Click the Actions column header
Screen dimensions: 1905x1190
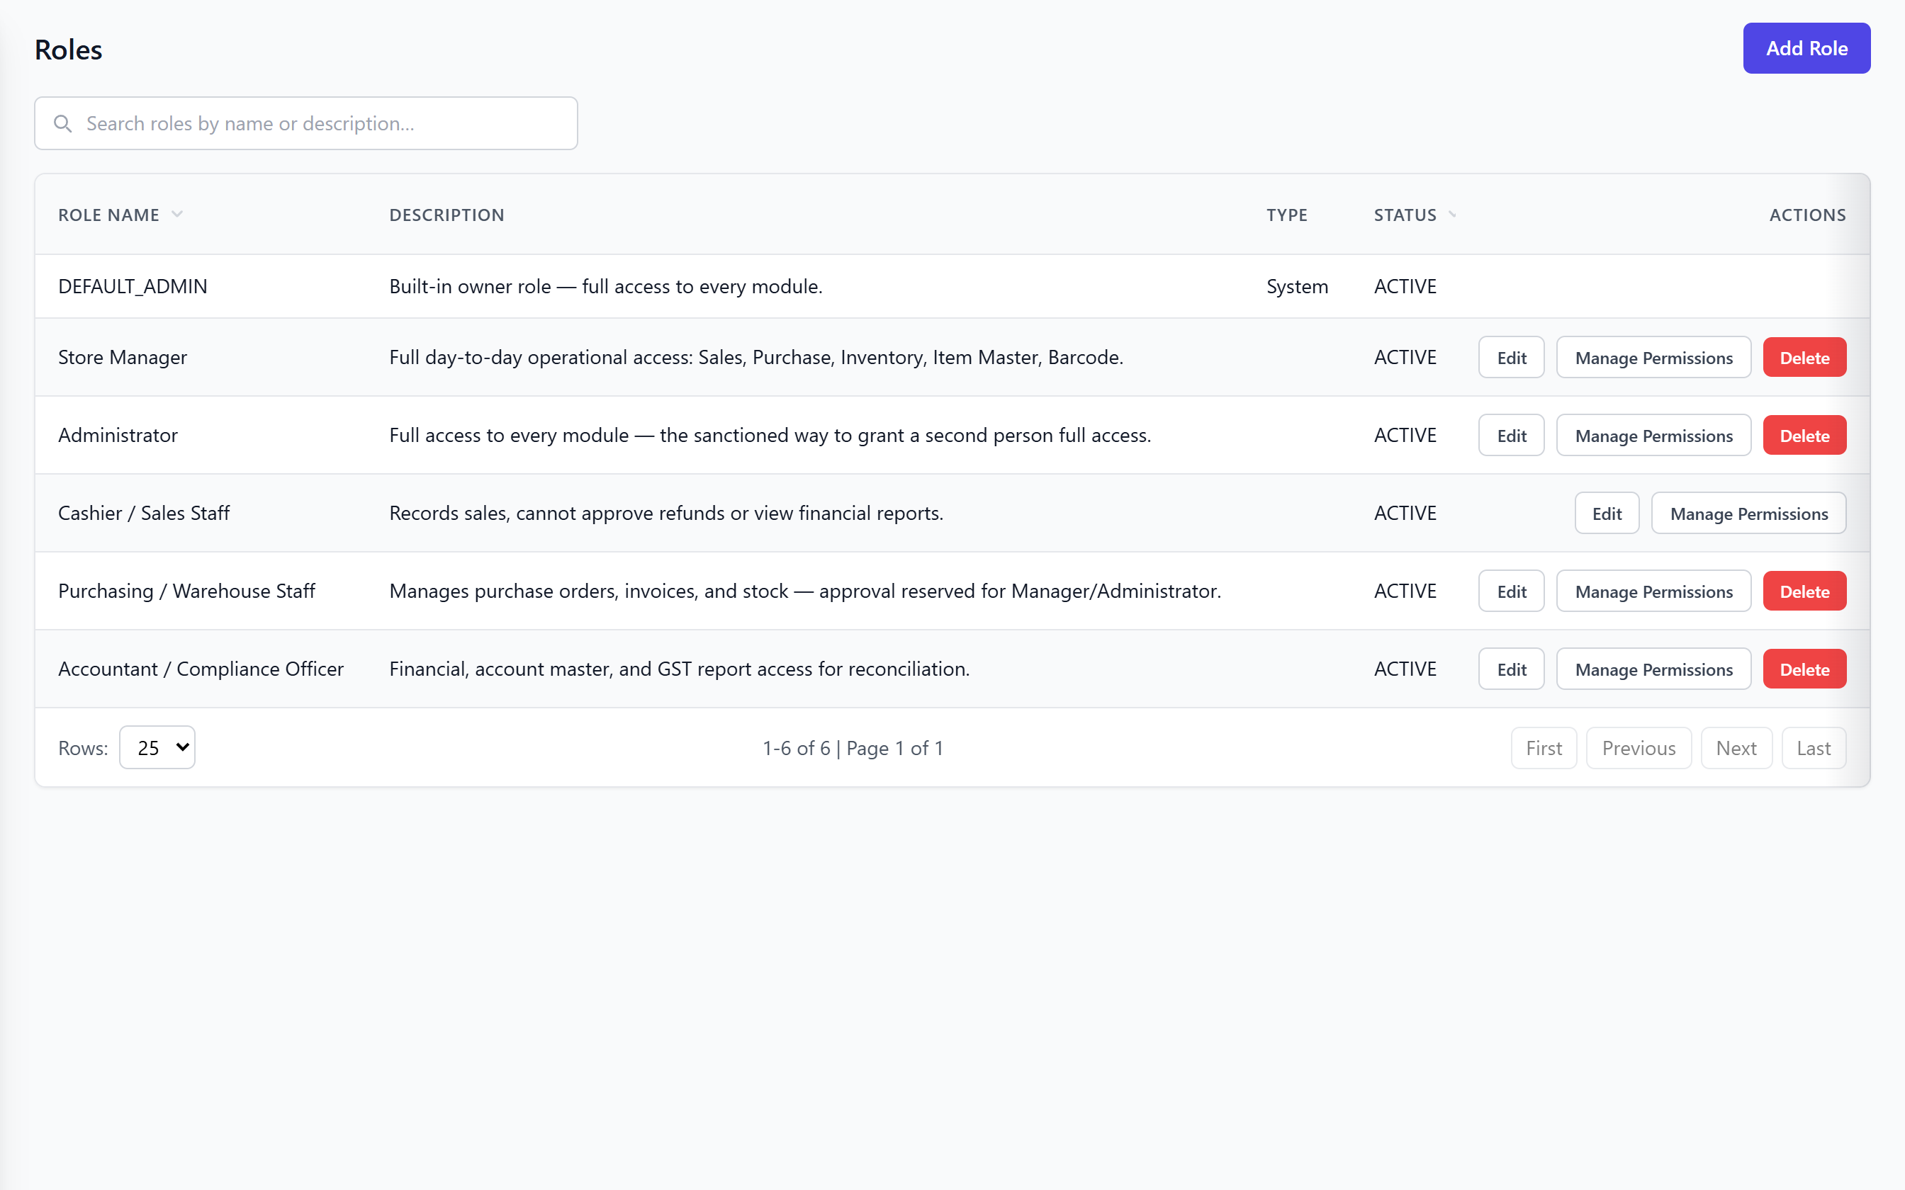tap(1807, 215)
